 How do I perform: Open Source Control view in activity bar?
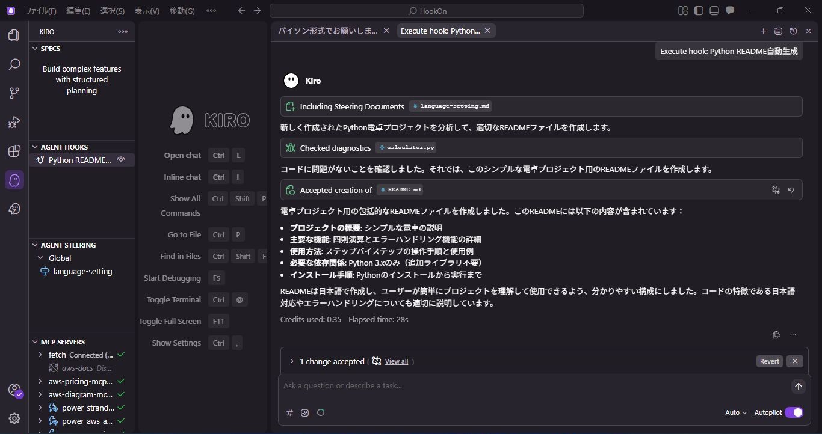[x=14, y=93]
